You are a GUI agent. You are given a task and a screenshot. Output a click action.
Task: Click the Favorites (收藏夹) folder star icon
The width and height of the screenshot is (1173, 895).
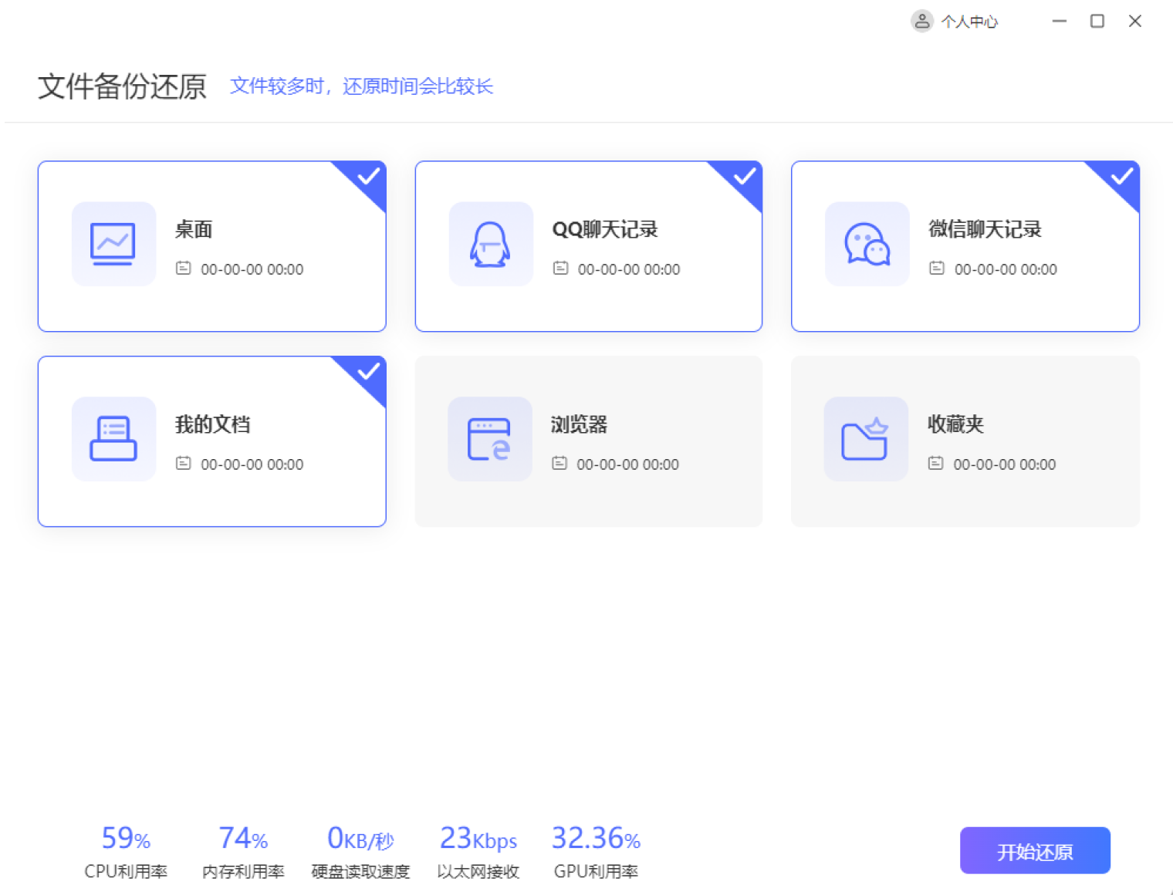pos(865,439)
